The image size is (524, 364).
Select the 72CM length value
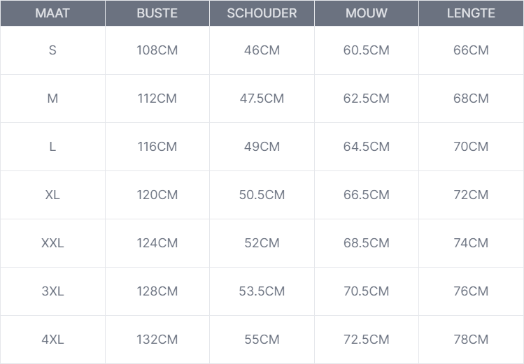(471, 195)
